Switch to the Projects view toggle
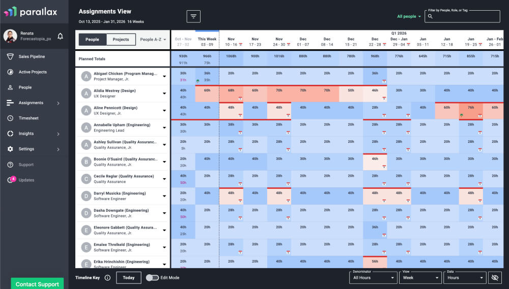The width and height of the screenshot is (509, 289). (x=121, y=40)
